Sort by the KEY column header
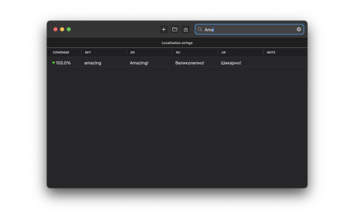Screen dimensions: 354x221 click(88, 52)
